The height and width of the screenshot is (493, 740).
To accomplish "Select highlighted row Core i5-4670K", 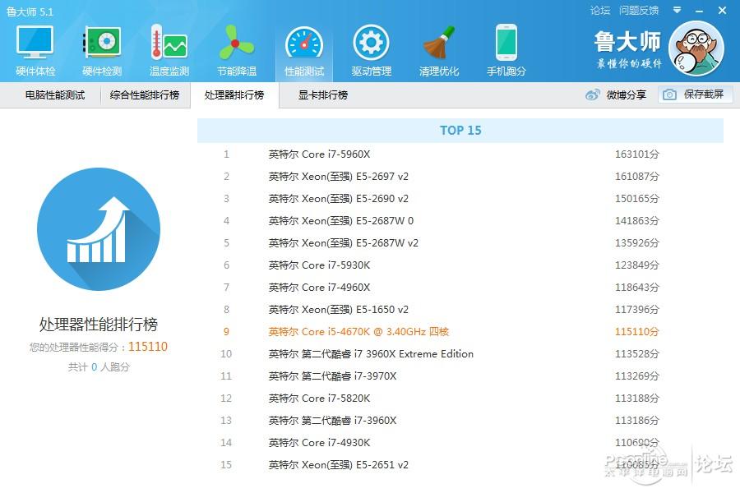I will pyautogui.click(x=460, y=332).
